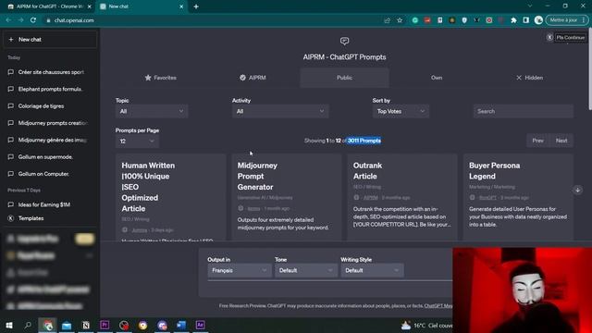Open the Hidden prompts tab
The width and height of the screenshot is (592, 333).
click(529, 78)
